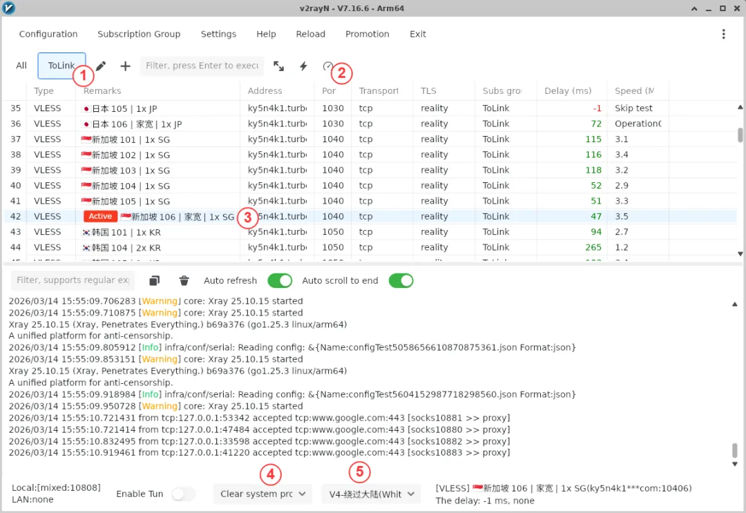
Task: Select row 35 日本 105 | 1x JP
Action: [x=370, y=108]
